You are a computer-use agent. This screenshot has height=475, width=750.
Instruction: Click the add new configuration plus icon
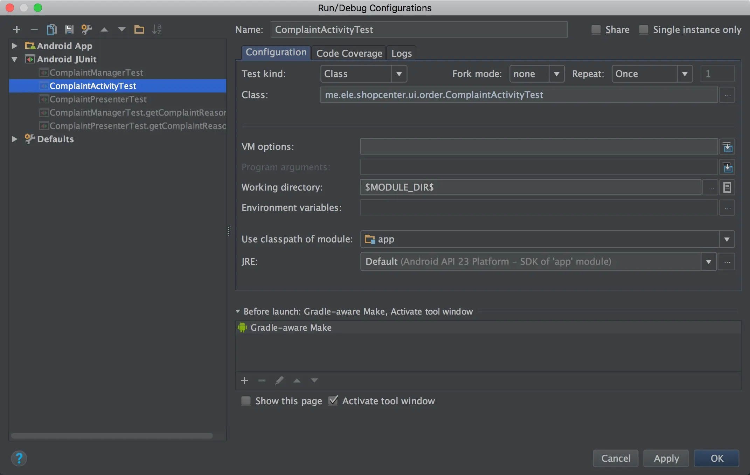(x=16, y=30)
